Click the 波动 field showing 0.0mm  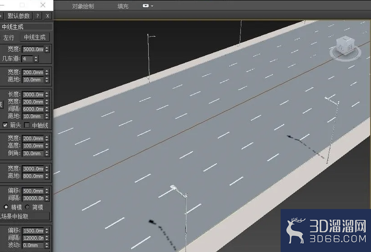(x=33, y=245)
